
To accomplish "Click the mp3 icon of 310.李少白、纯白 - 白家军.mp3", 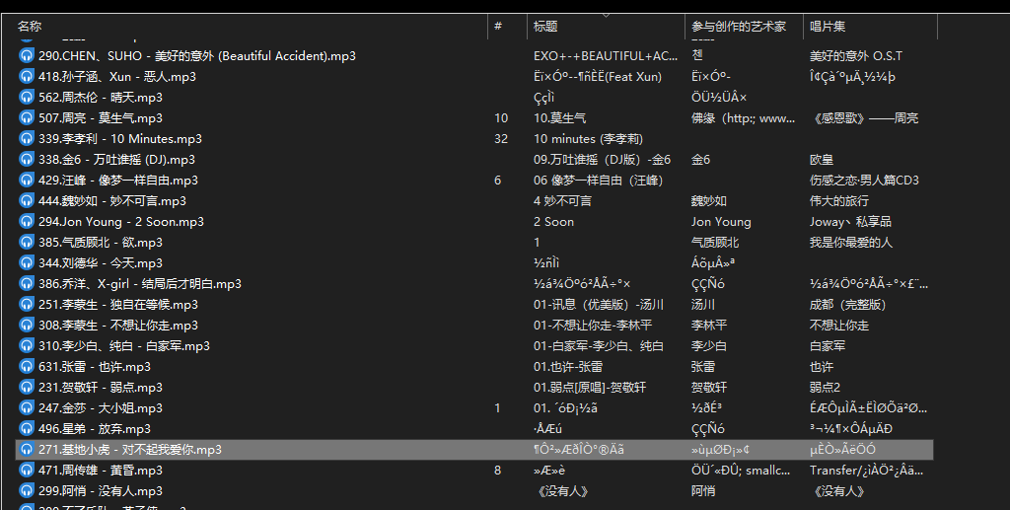I will pyautogui.click(x=27, y=346).
